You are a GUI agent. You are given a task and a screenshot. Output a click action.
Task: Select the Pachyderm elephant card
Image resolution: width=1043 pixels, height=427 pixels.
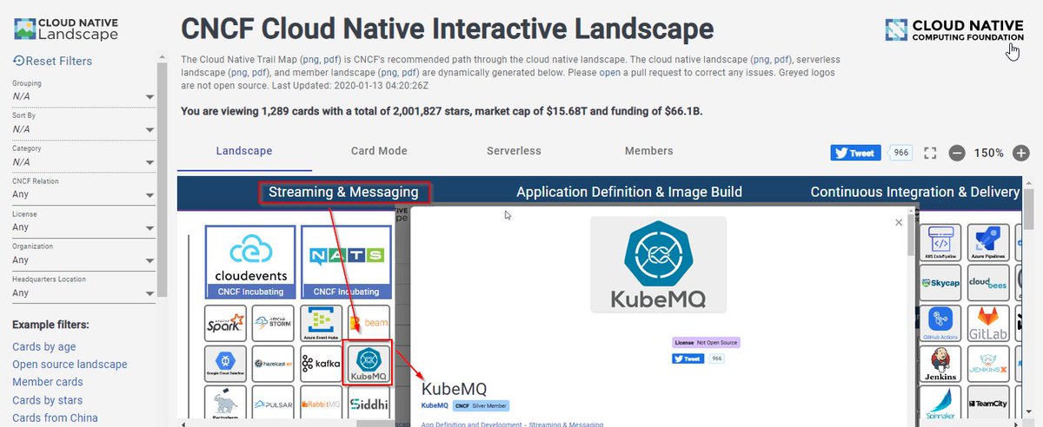click(226, 404)
